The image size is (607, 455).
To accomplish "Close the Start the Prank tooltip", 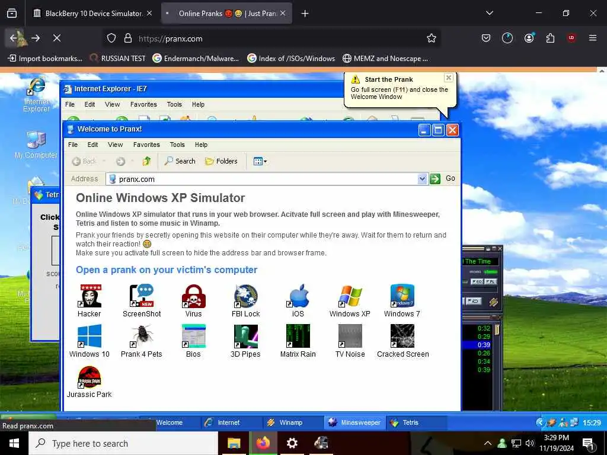I will (x=449, y=78).
